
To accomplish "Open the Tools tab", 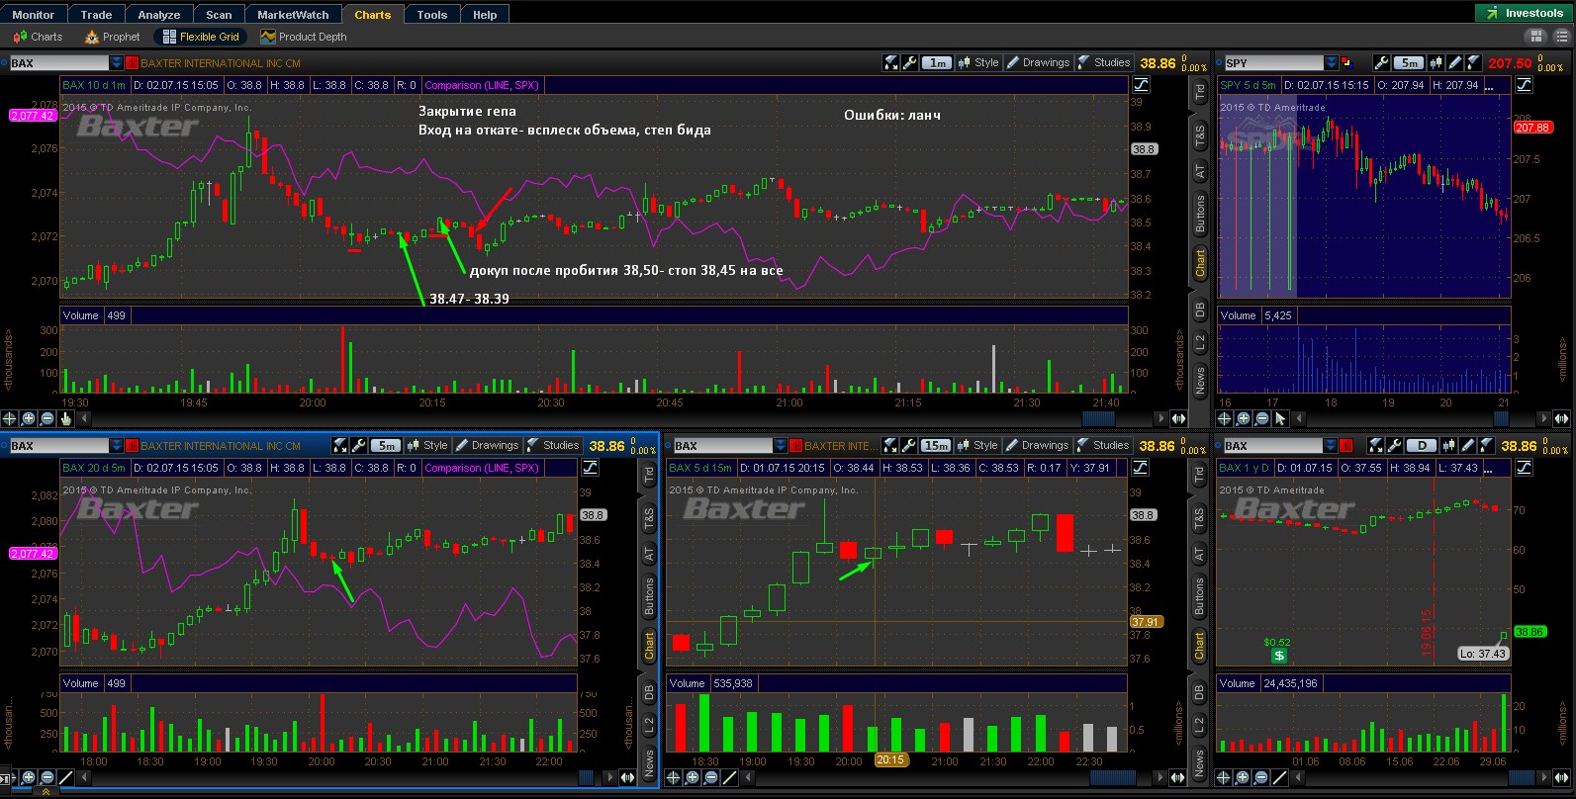I will (x=432, y=15).
